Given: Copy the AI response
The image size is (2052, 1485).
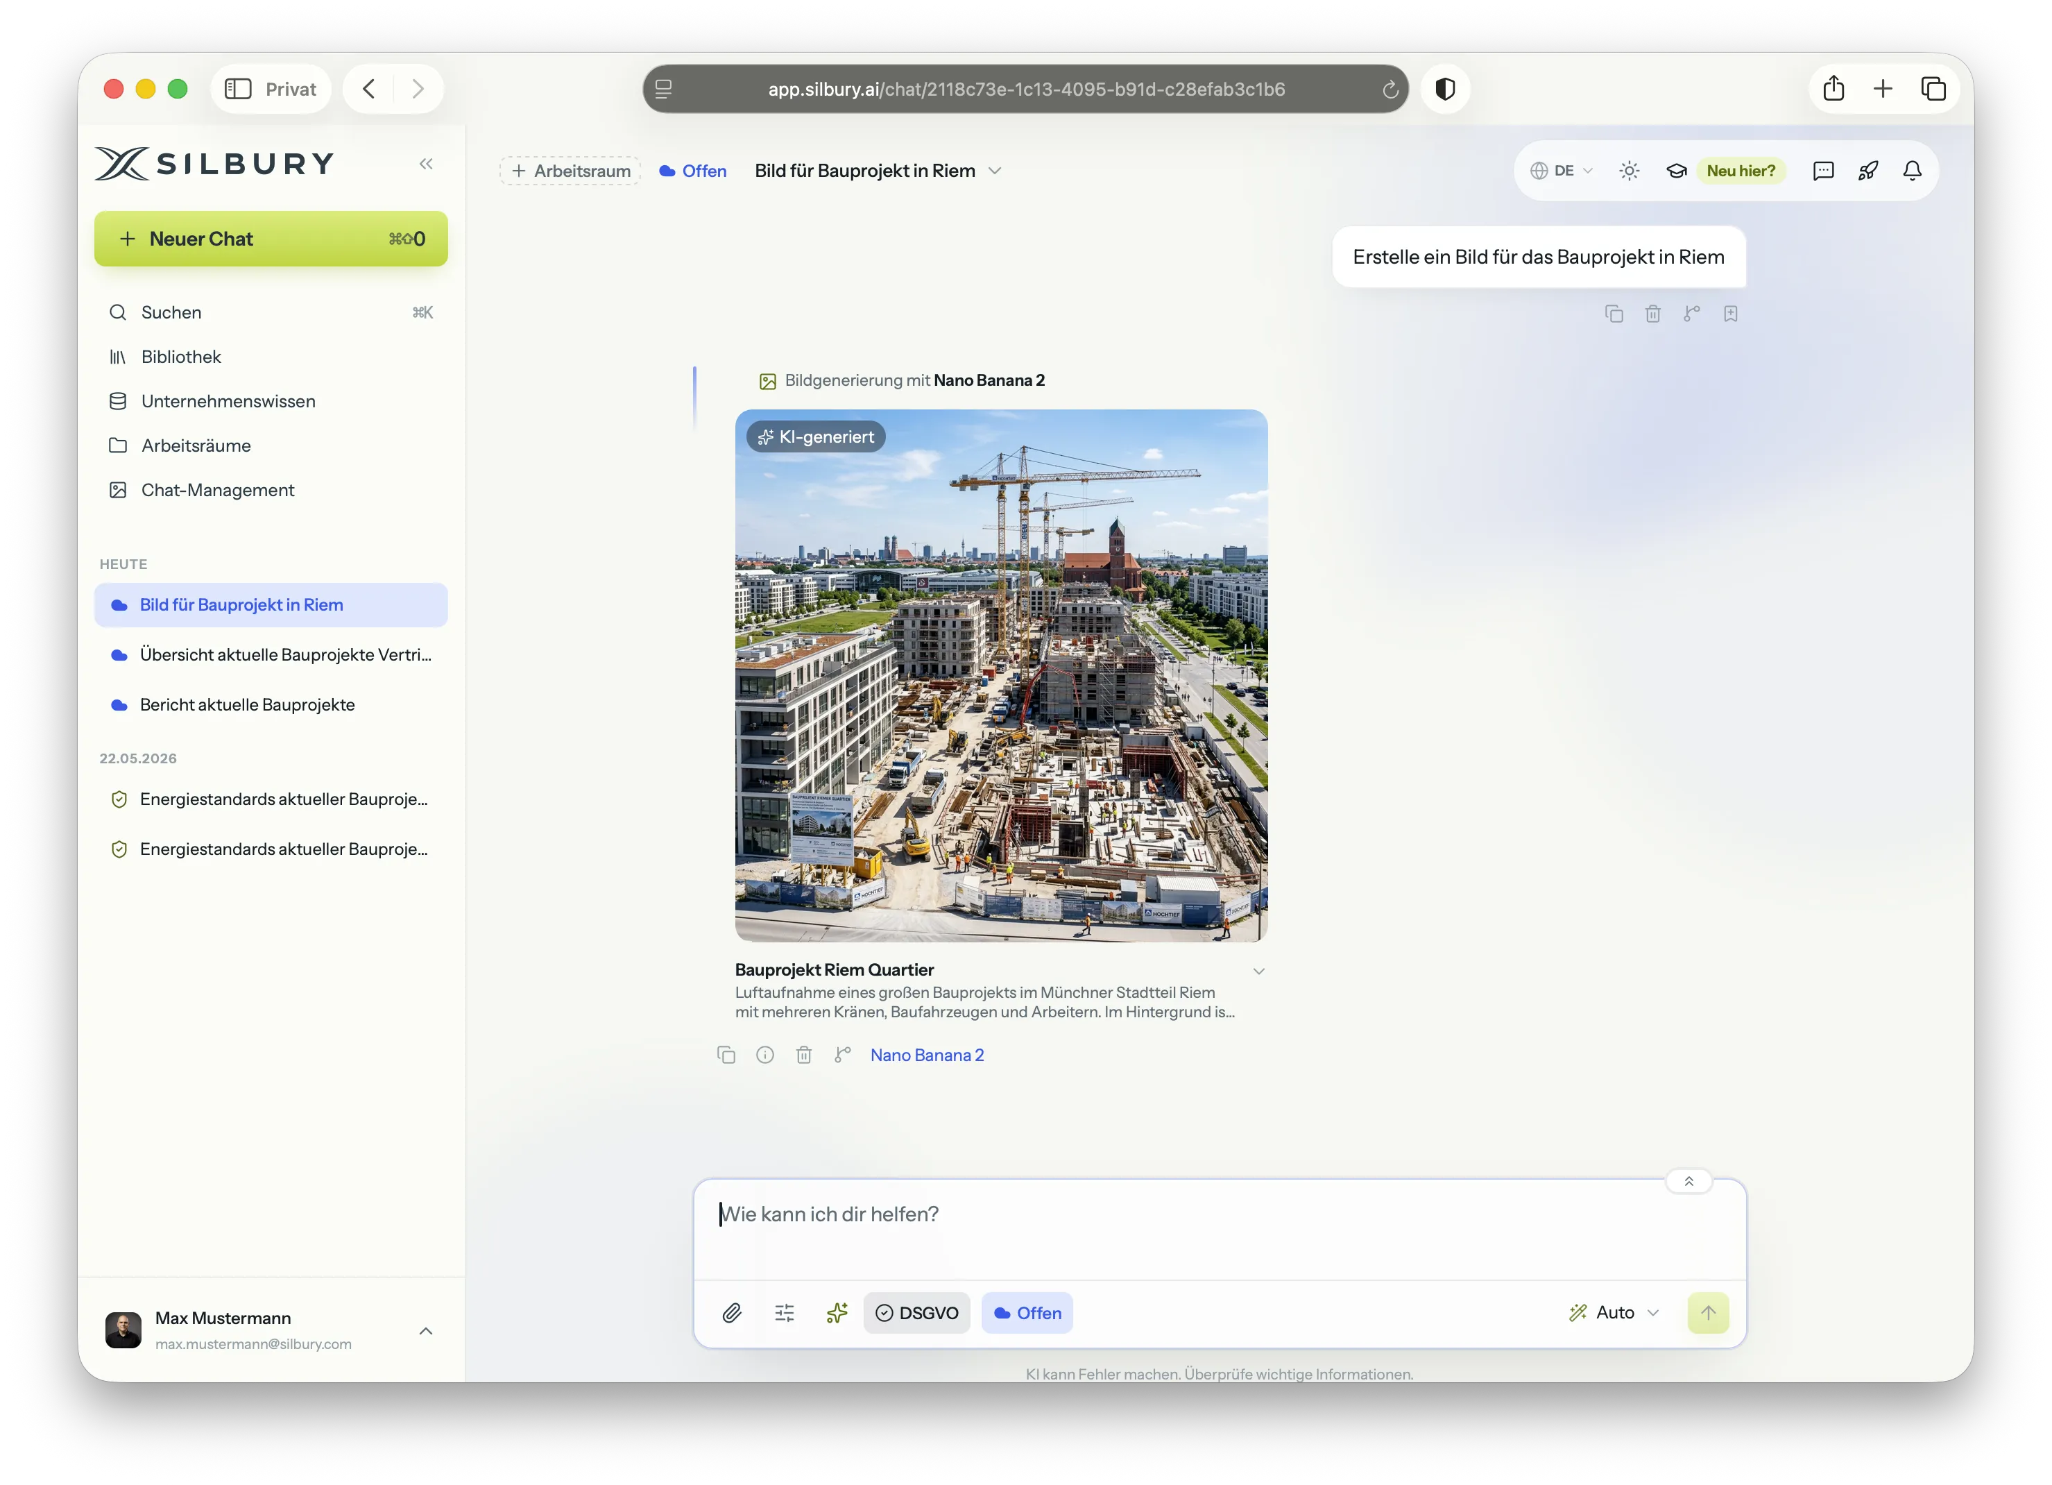Looking at the screenshot, I should click(x=726, y=1055).
